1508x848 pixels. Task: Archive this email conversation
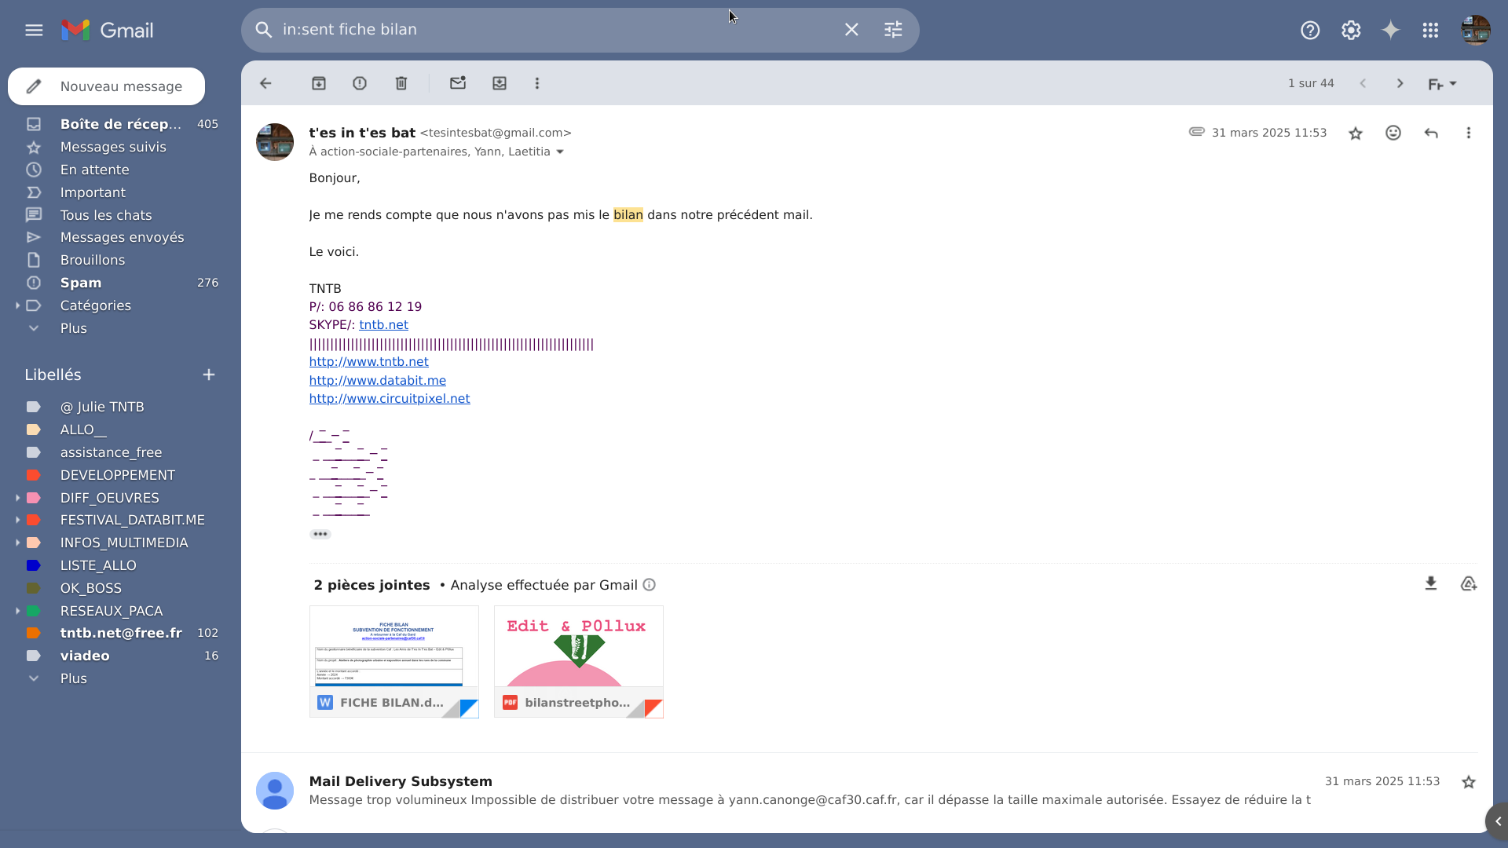[x=319, y=83]
